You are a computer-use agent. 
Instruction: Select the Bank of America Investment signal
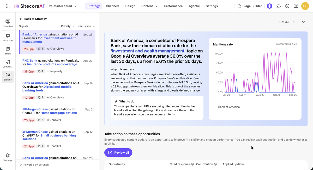pos(57,42)
